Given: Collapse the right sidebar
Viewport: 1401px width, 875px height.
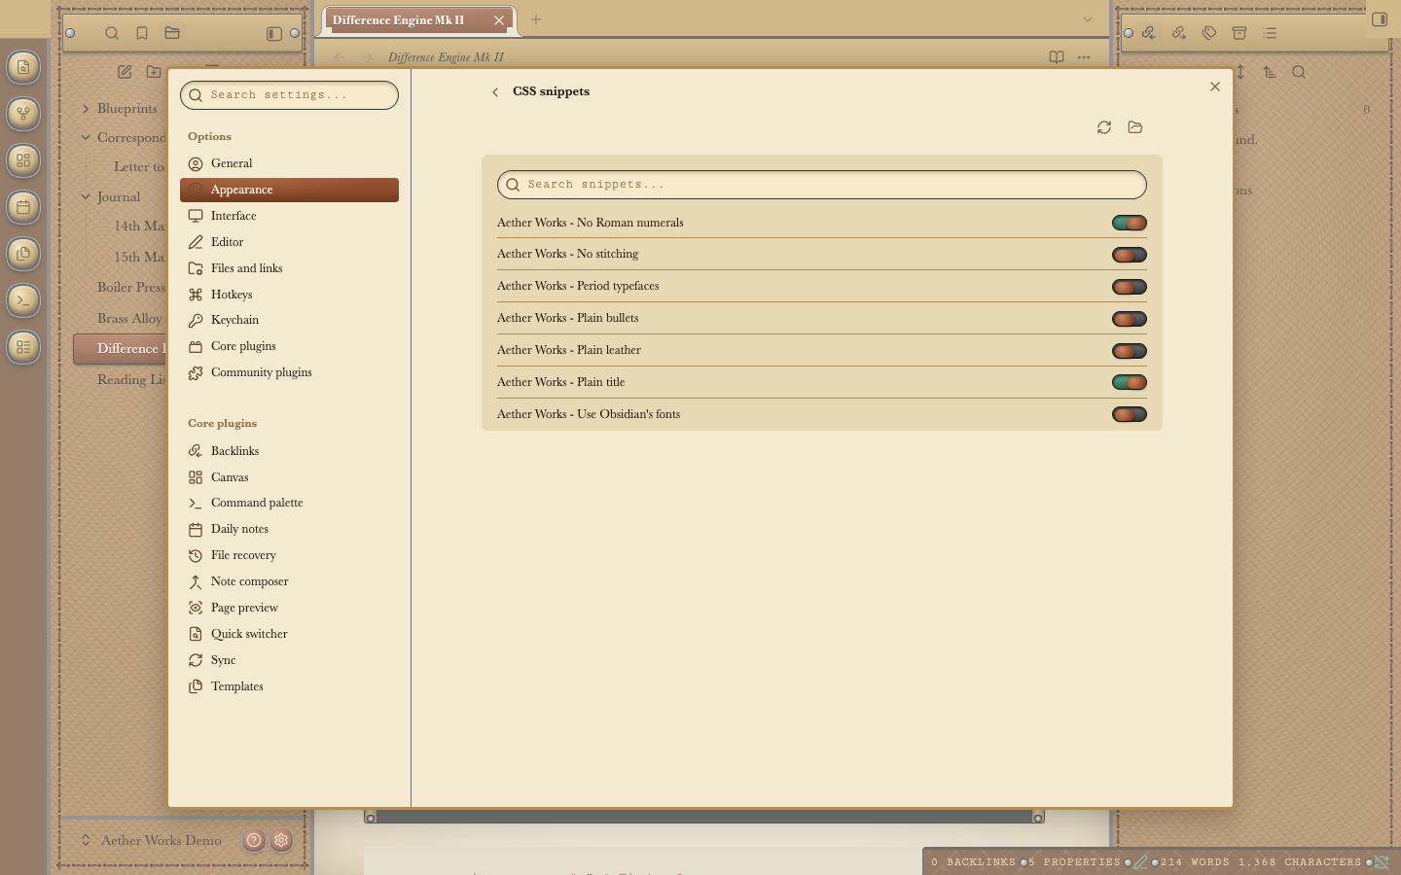Looking at the screenshot, I should [x=1380, y=19].
